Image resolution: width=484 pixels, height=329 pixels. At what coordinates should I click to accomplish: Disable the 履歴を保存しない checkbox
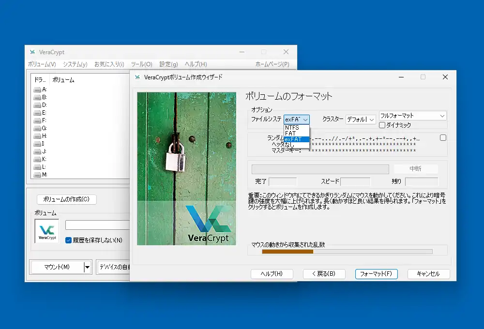coord(68,240)
